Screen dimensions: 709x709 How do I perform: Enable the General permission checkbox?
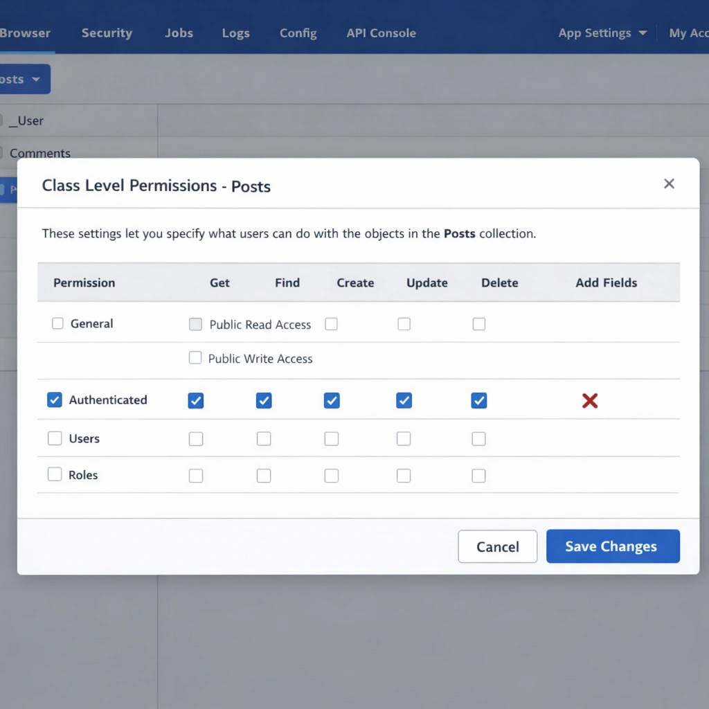57,323
